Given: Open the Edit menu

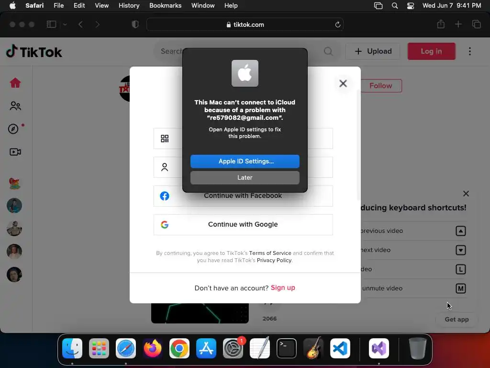Looking at the screenshot, I should coord(79,6).
